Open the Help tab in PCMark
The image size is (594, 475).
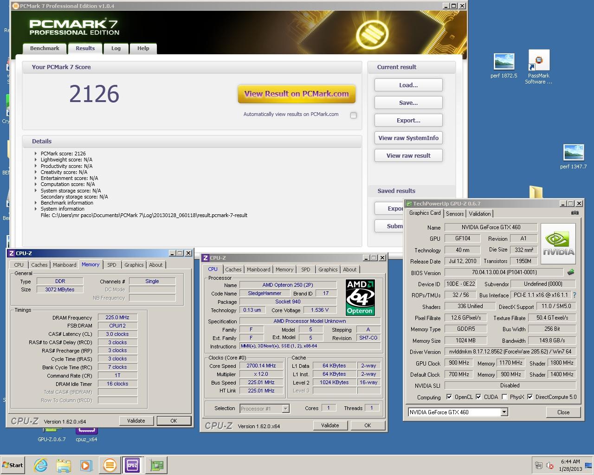(143, 49)
